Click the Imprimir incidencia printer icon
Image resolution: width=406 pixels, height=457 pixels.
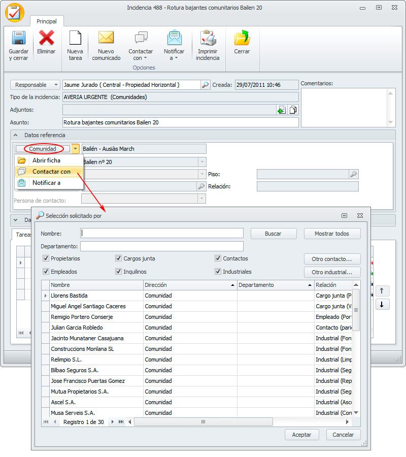click(x=208, y=39)
